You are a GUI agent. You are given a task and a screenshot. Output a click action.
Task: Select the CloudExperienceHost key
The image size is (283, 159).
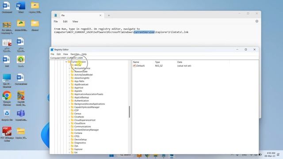pyautogui.click(x=85, y=120)
